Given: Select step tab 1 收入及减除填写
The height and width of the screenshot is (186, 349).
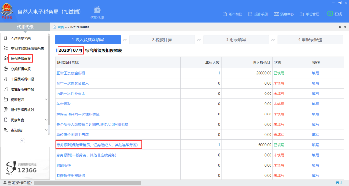Looking at the screenshot, I should 88,40.
